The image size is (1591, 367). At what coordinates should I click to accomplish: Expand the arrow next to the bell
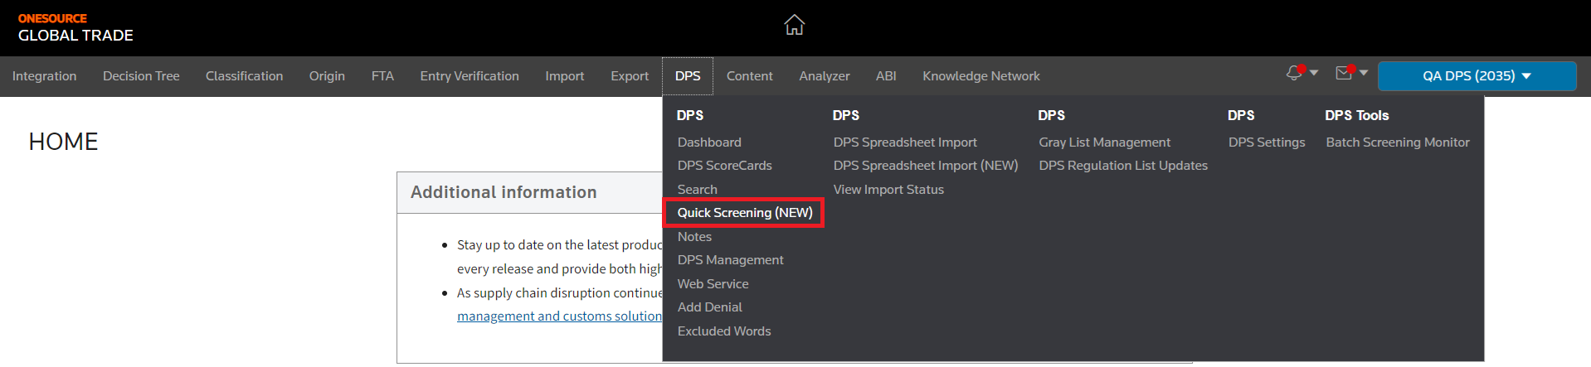1314,73
